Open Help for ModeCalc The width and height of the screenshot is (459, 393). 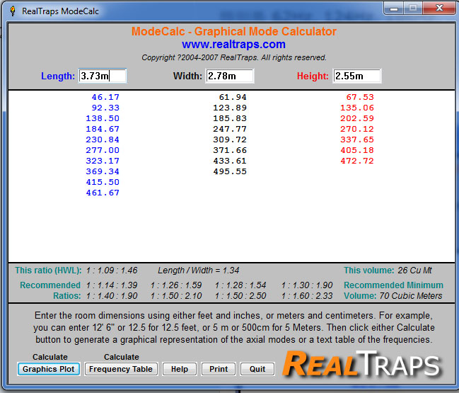tap(179, 369)
